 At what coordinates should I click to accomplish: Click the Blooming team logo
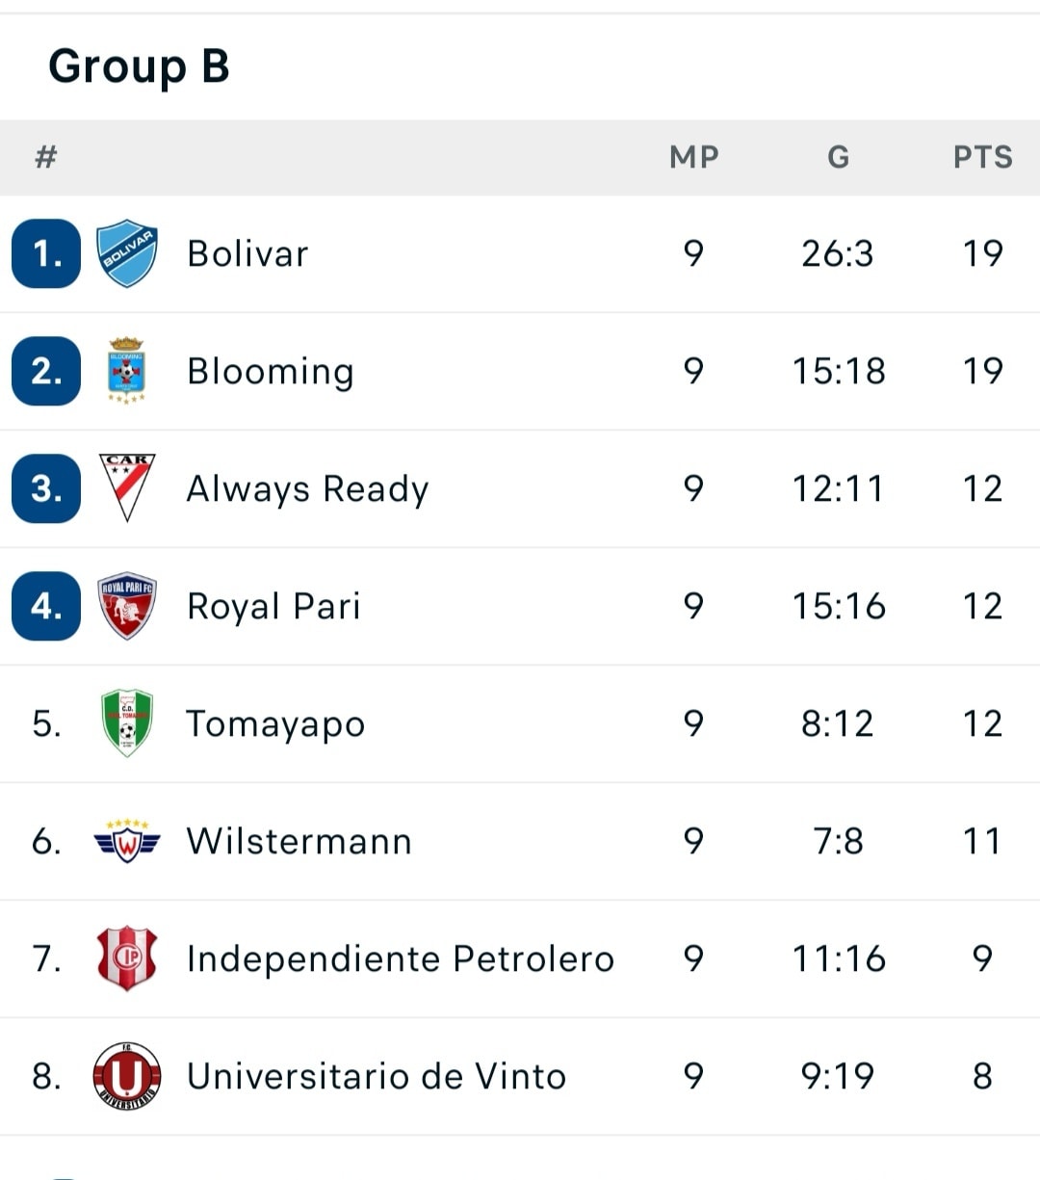(127, 371)
